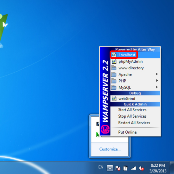Click the show hidden icons arrow in taskbar
174x174 pixels.
click(110, 168)
